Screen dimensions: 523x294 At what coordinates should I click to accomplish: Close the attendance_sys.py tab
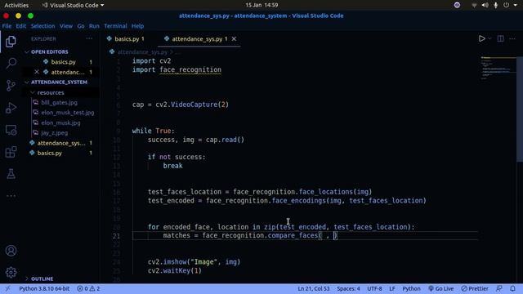235,39
